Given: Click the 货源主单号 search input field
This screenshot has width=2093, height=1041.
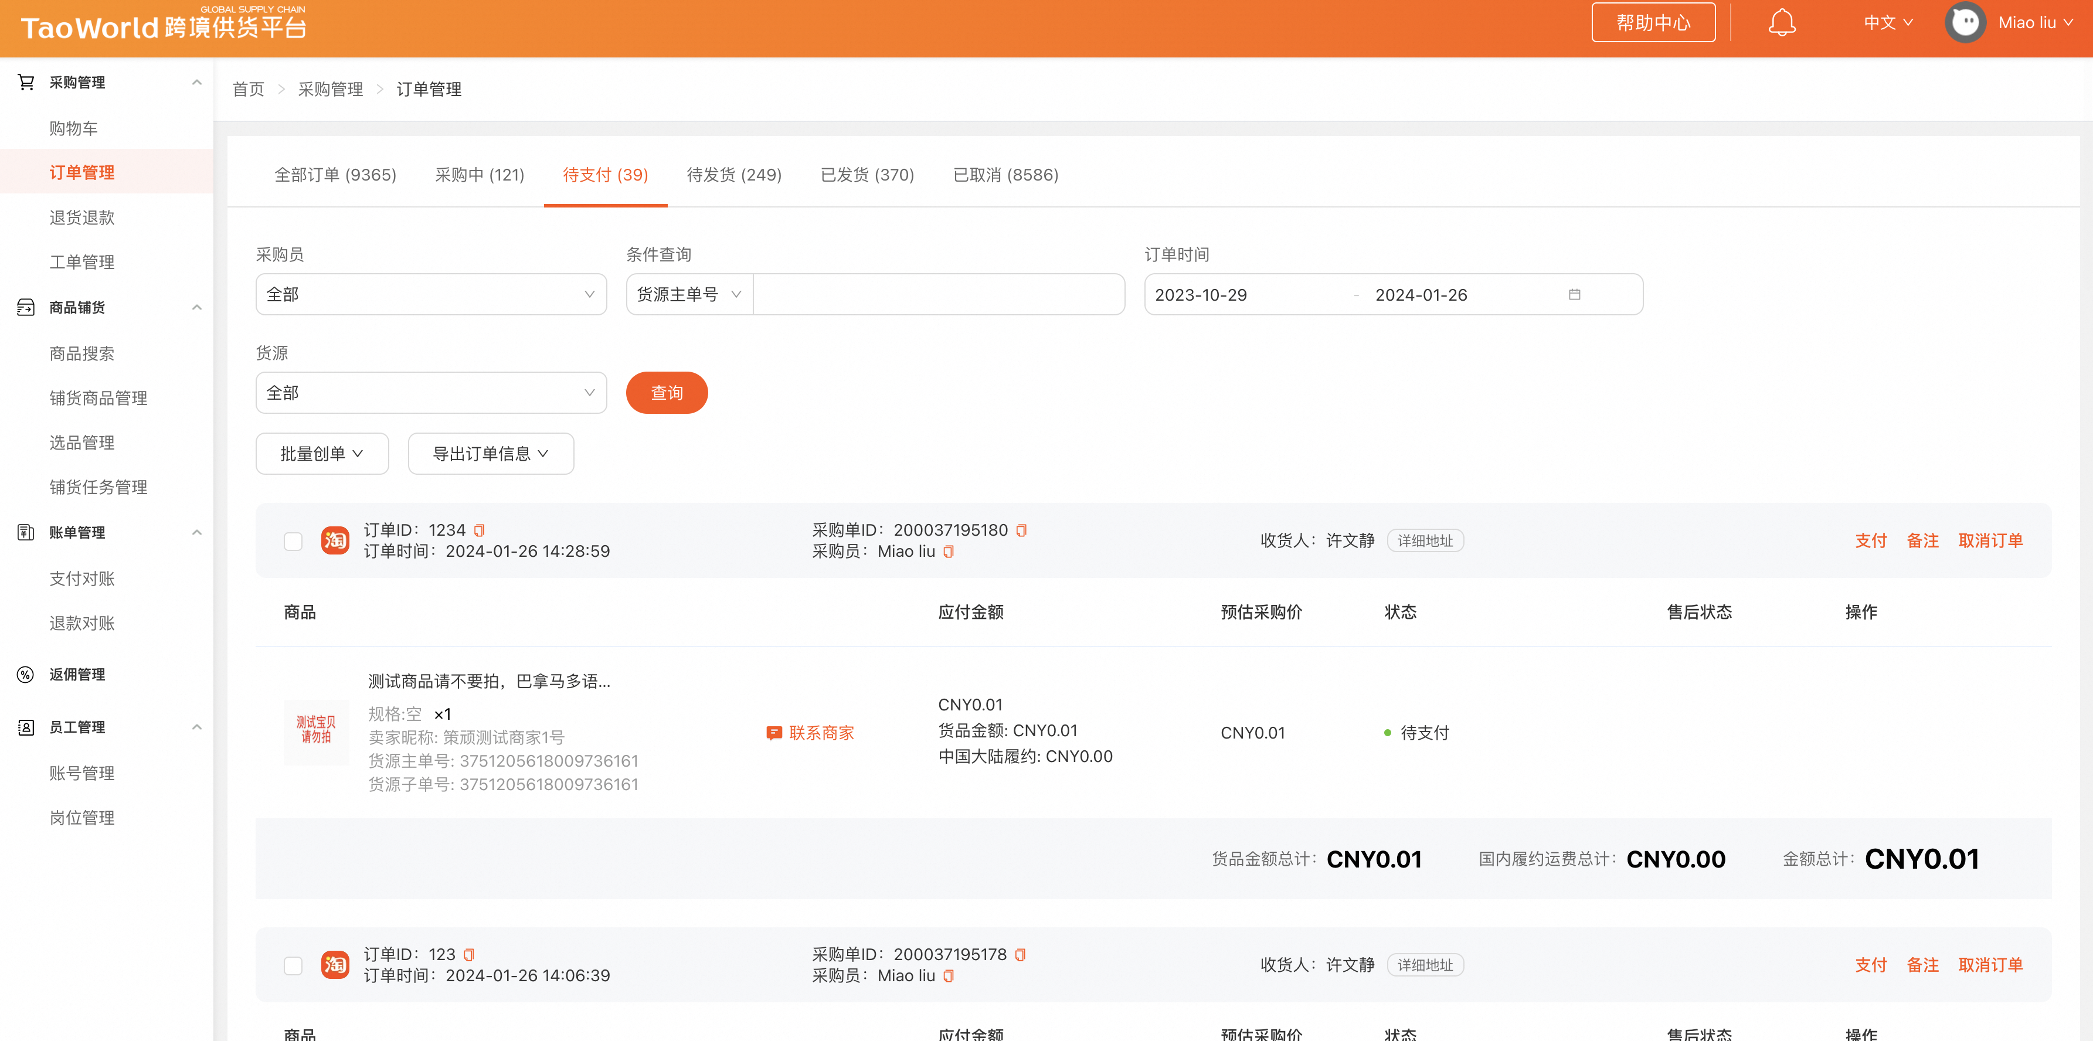Looking at the screenshot, I should tap(939, 294).
